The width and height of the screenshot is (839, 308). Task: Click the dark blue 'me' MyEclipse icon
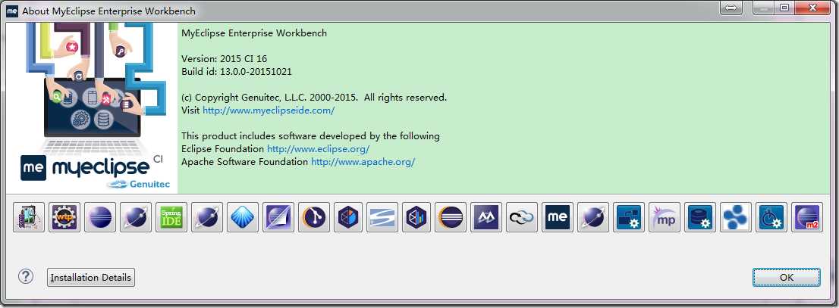[558, 217]
